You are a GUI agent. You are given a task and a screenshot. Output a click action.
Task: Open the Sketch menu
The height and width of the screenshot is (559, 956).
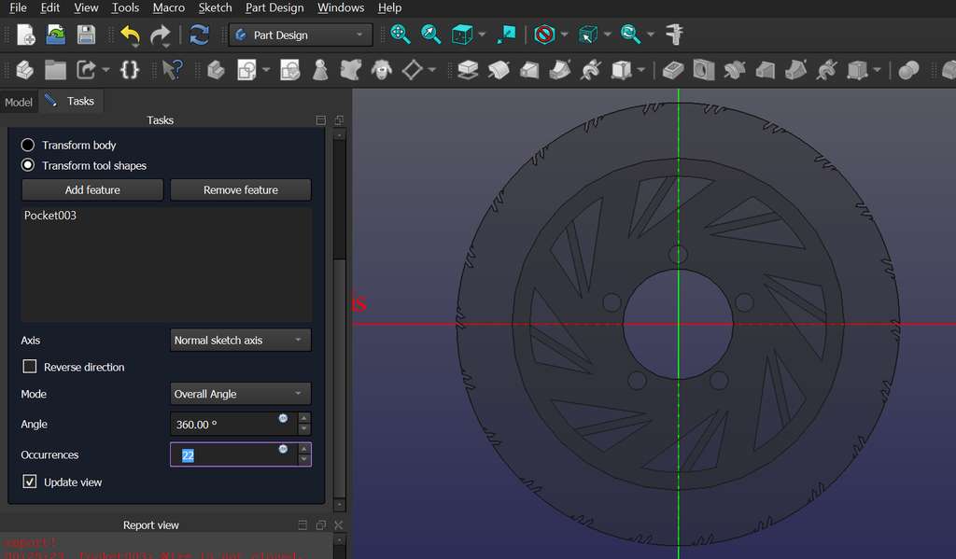pos(215,7)
